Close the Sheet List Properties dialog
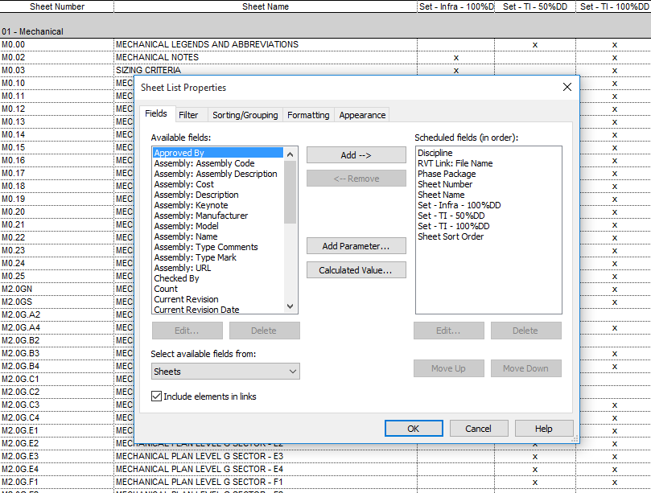This screenshot has width=651, height=493. [x=567, y=87]
